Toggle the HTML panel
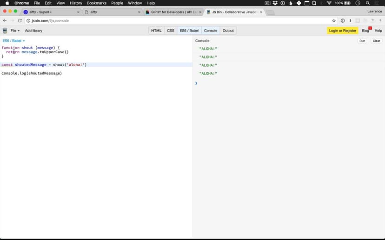Viewport: 385px width, 240px height. click(x=156, y=31)
